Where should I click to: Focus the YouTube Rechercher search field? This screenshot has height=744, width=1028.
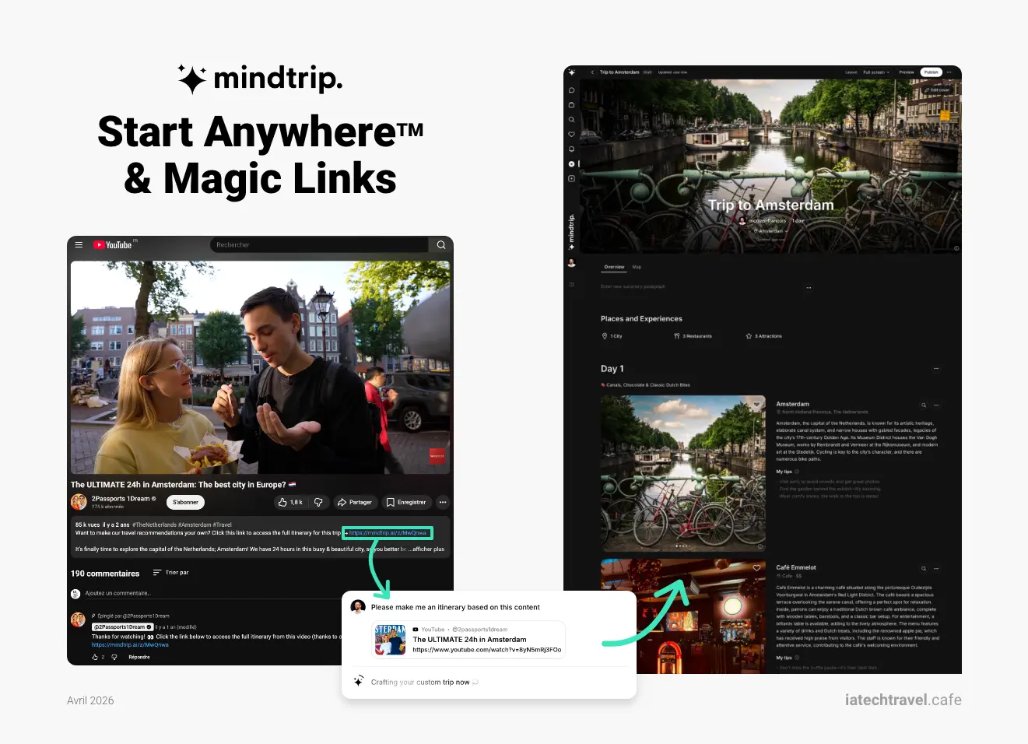tap(319, 244)
